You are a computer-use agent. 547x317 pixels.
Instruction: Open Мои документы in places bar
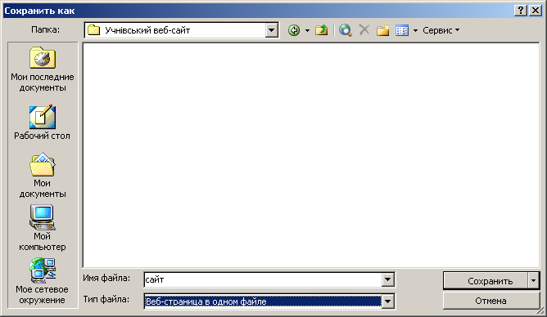43,176
